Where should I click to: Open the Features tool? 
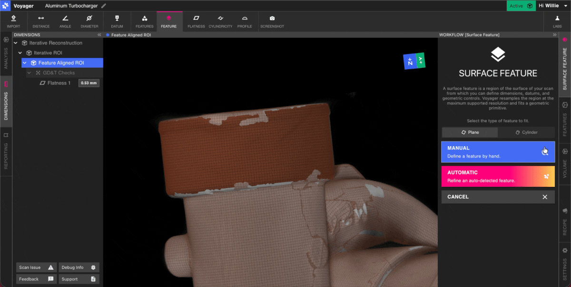(x=145, y=21)
